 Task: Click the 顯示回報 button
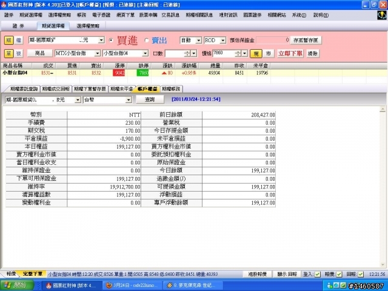click(287, 274)
